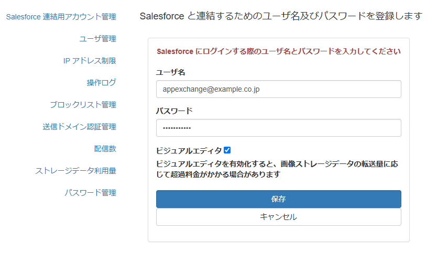Focus the ユーザ名 input field
Screen dimensions: 437x253
click(278, 89)
